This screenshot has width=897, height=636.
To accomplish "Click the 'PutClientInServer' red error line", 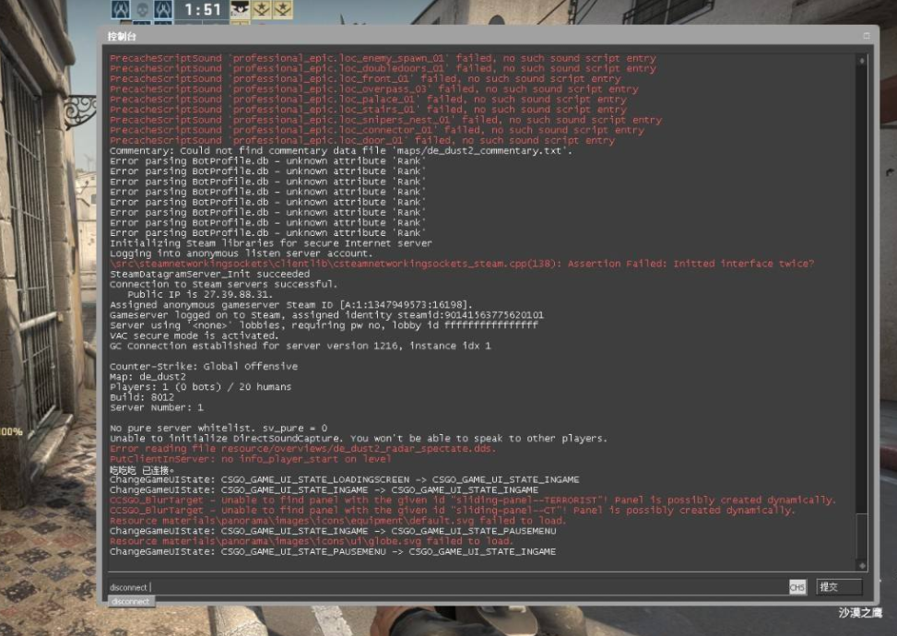I will tap(250, 459).
